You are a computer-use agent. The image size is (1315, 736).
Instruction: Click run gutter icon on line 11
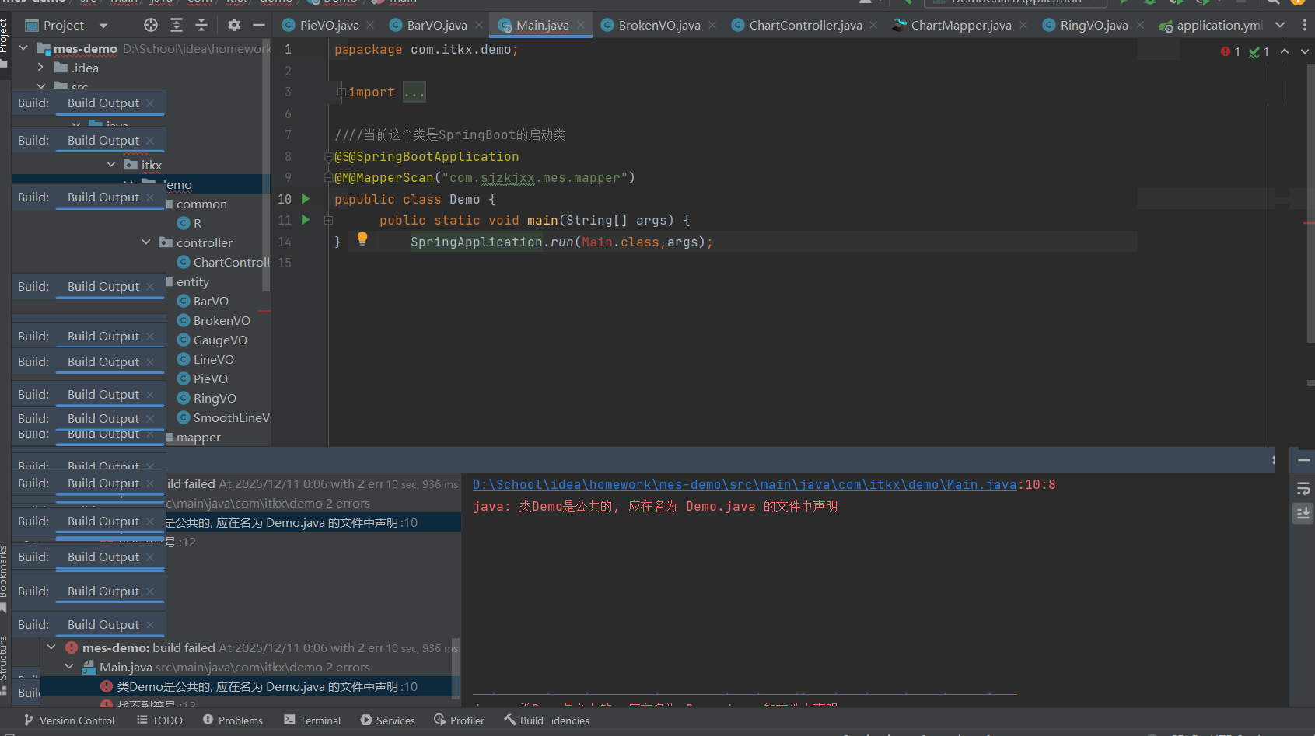click(306, 220)
